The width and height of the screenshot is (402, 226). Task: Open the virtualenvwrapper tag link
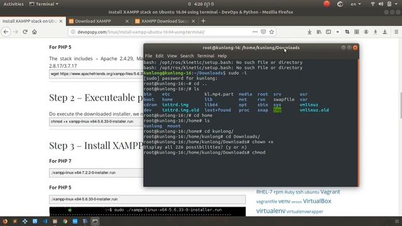(305, 212)
